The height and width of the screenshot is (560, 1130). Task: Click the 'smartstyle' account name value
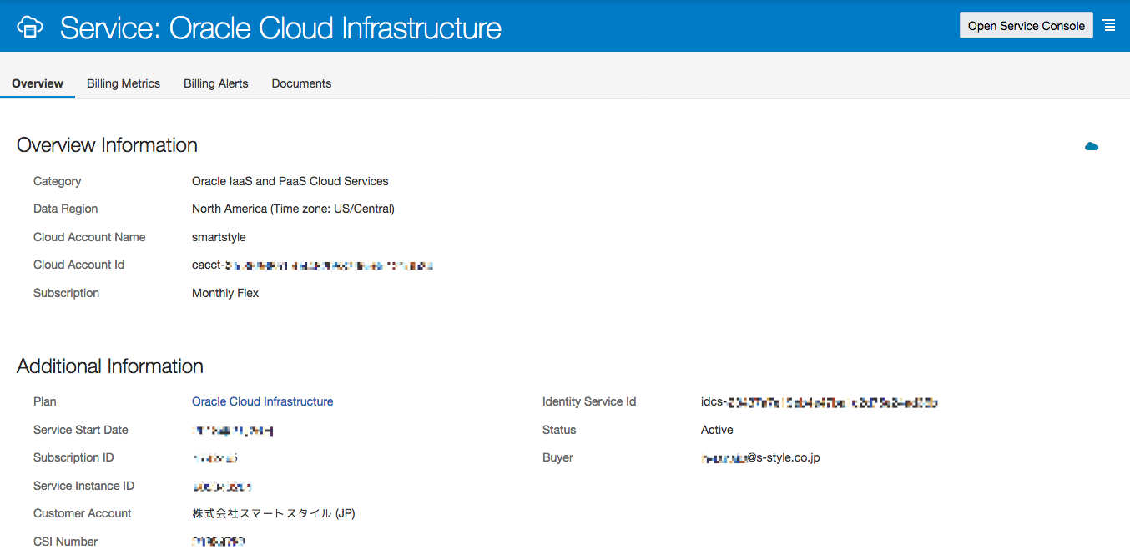click(219, 237)
